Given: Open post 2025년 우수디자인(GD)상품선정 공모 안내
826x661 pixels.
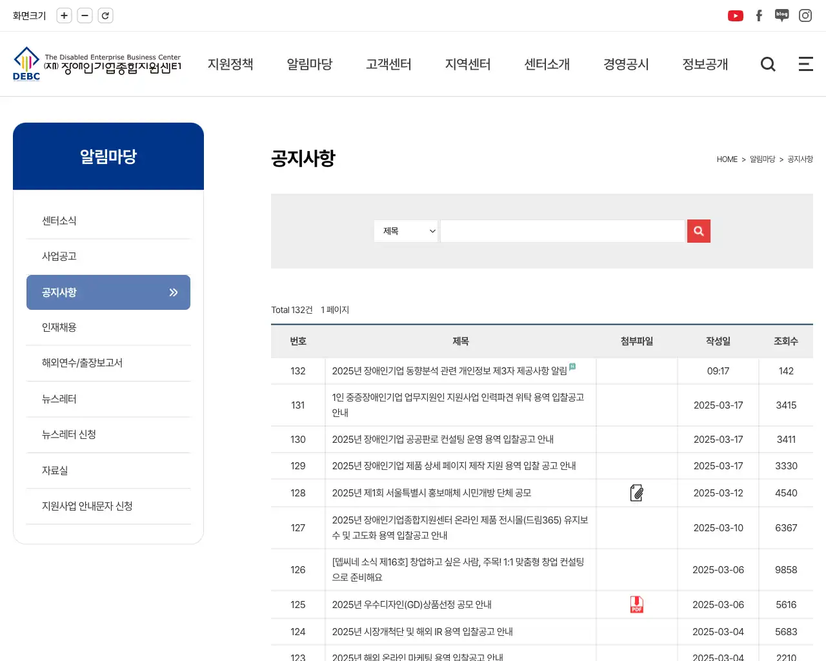Looking at the screenshot, I should (412, 605).
